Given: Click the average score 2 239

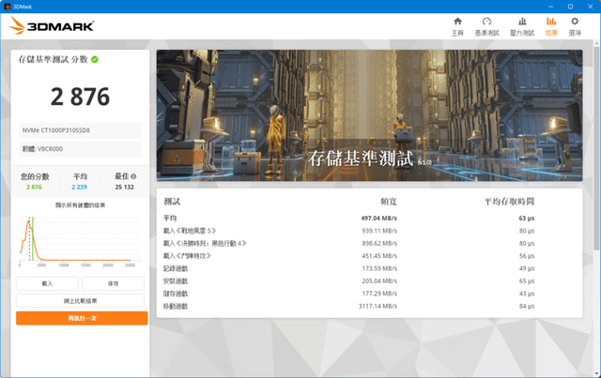Looking at the screenshot, I should (79, 187).
